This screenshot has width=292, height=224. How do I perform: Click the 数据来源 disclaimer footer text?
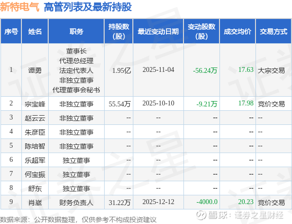78,220
